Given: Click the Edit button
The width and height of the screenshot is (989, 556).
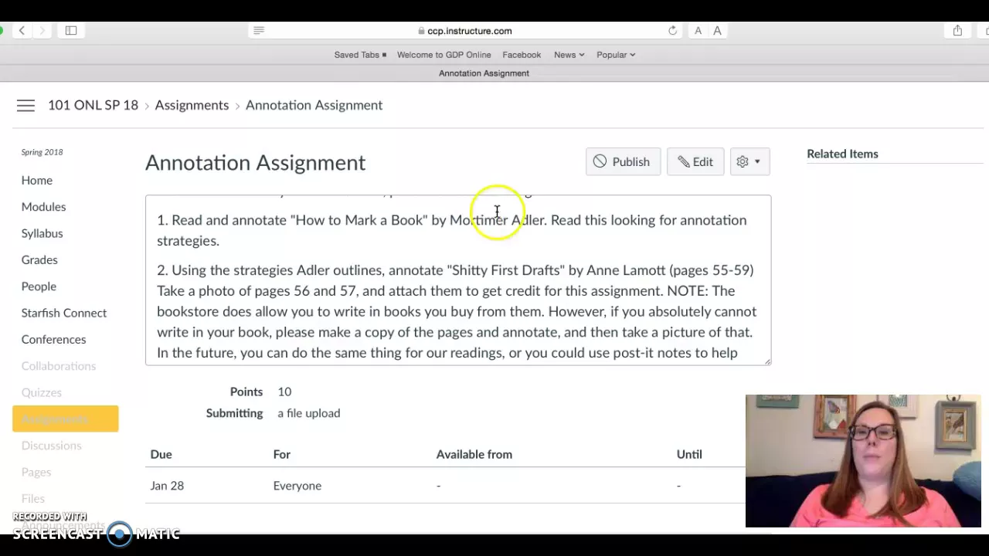Looking at the screenshot, I should (695, 161).
